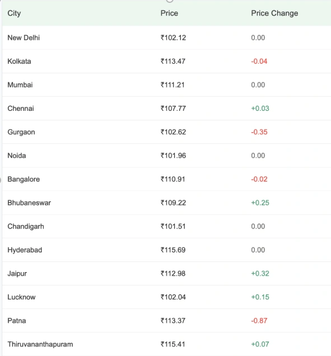Select the Lucknow city cell
331x356 pixels.
pos(21,297)
